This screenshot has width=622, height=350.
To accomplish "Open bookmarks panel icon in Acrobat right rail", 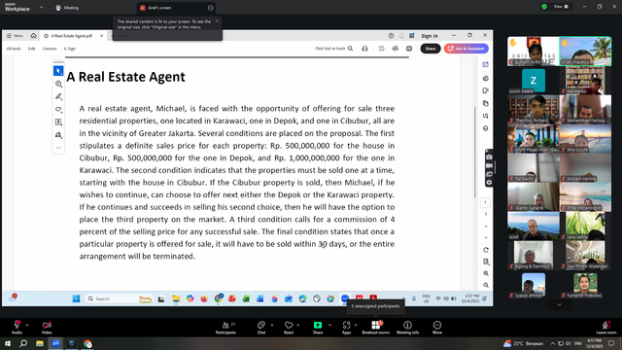I will (486, 90).
